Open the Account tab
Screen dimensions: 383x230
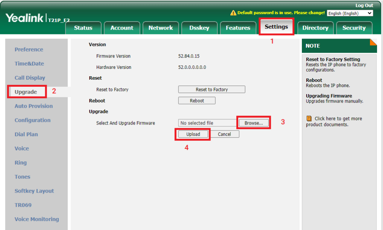pyautogui.click(x=122, y=28)
